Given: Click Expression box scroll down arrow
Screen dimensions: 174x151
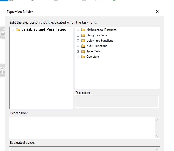Looking at the screenshot, I should (x=157, y=136).
